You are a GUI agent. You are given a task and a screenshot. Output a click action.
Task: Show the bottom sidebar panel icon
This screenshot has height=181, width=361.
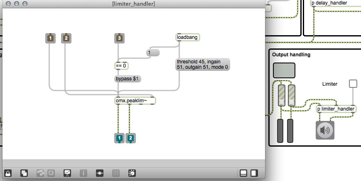pos(243,173)
